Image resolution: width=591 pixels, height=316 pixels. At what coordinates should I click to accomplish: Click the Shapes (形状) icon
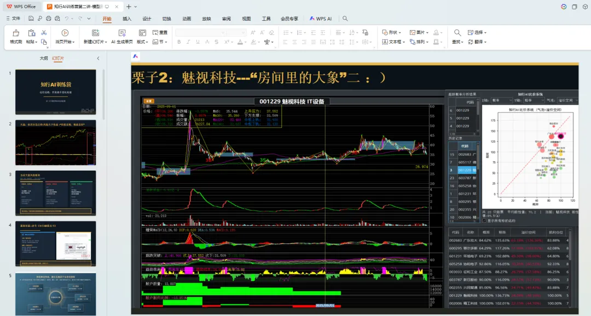(385, 32)
